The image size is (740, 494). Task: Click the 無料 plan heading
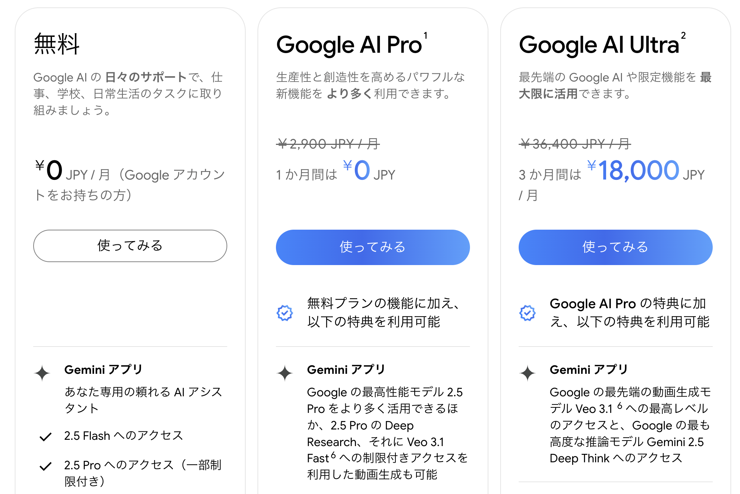coord(57,44)
